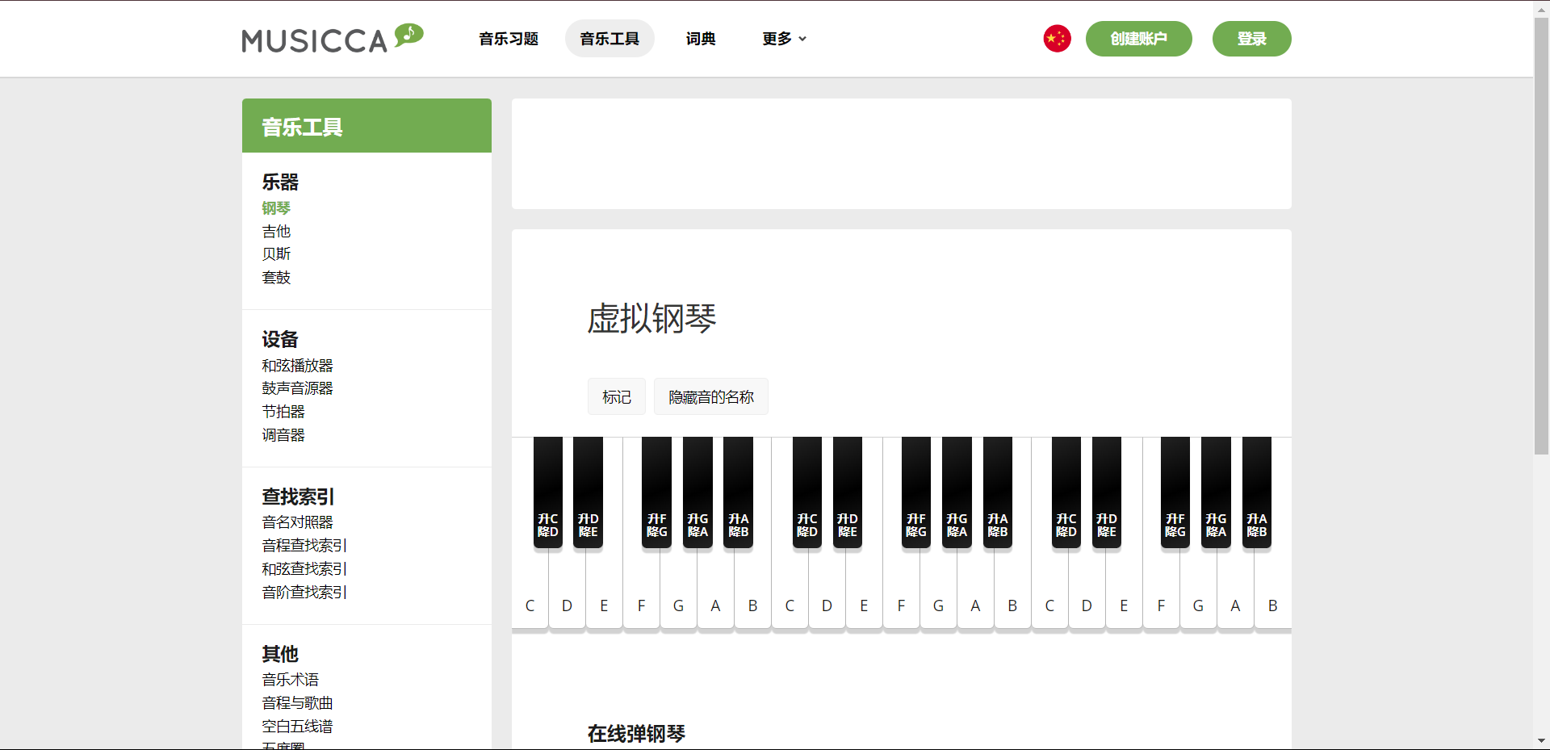Click the 登录 button
1550x750 pixels.
pyautogui.click(x=1251, y=39)
